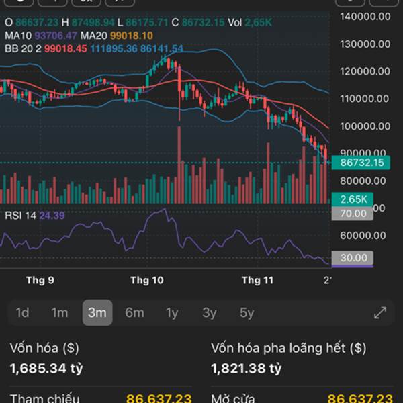Tap the current price tag 86732.15
The width and height of the screenshot is (403, 403).
[361, 163]
